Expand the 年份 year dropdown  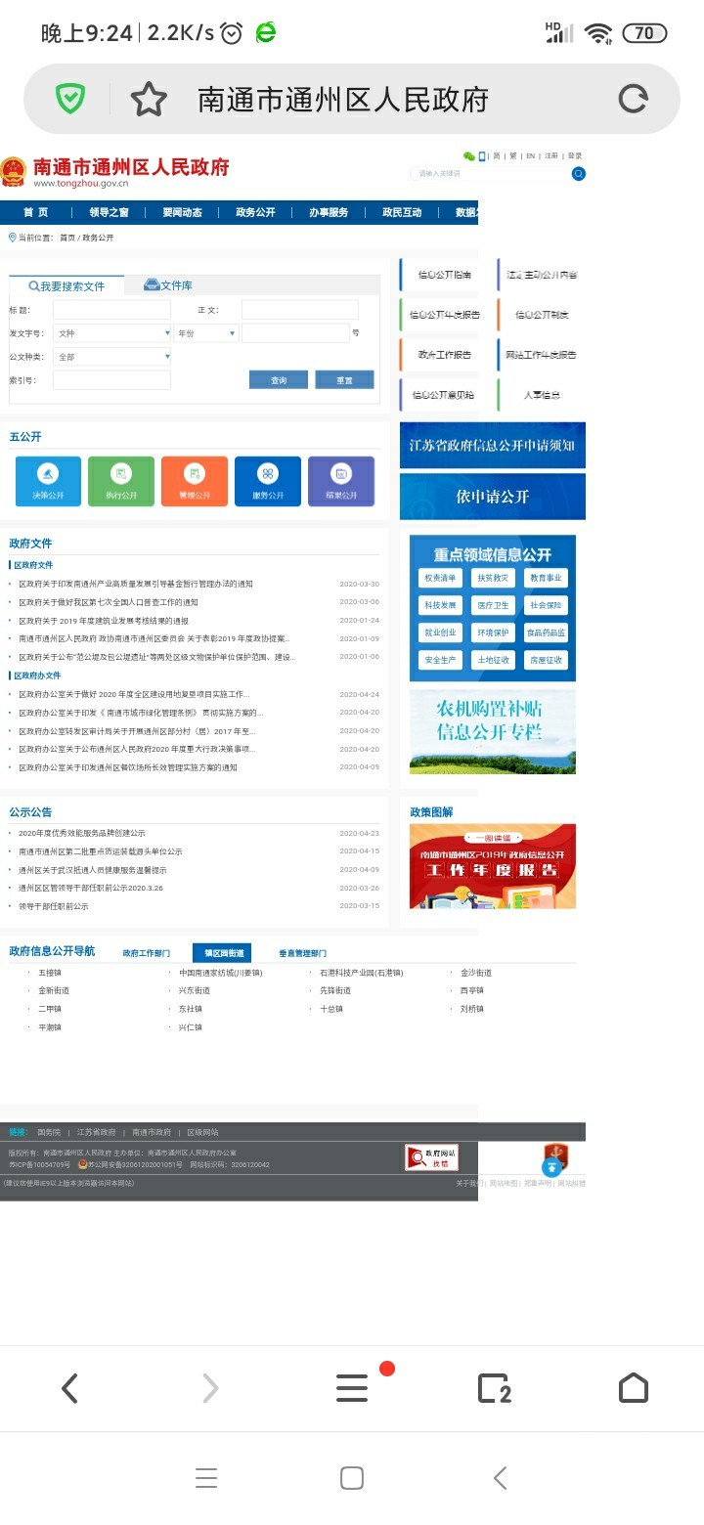[x=205, y=333]
